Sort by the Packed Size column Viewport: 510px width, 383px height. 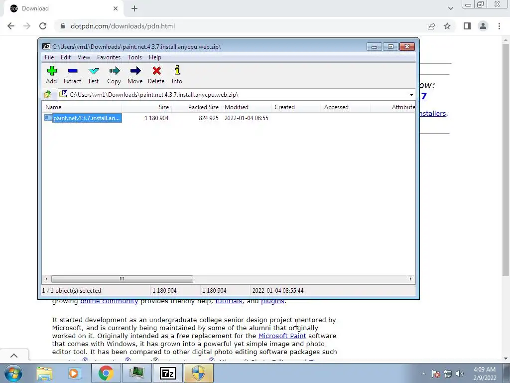[196, 107]
